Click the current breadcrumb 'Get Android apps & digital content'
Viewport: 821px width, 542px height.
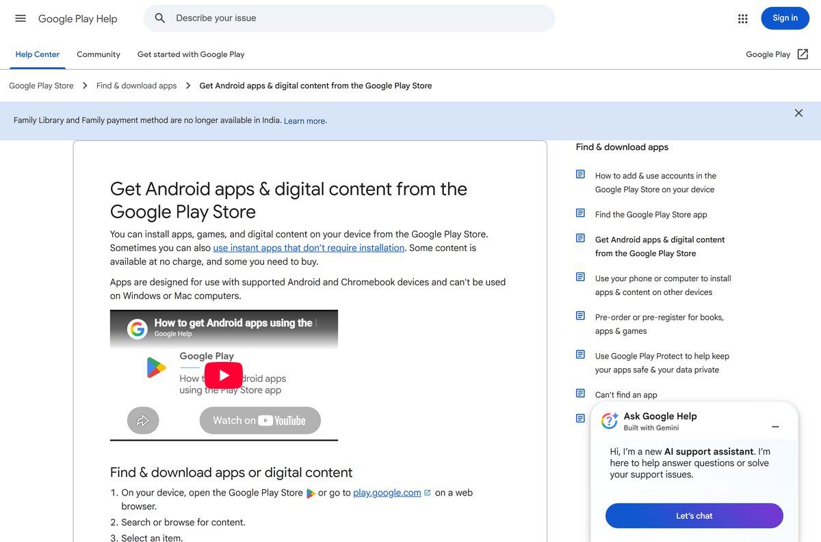point(315,86)
